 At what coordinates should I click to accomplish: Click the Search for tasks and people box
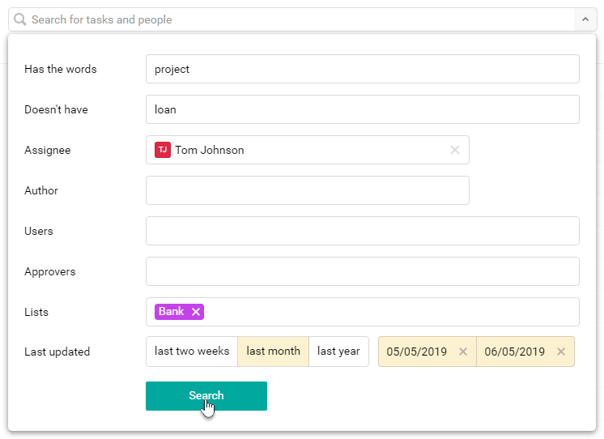[291, 19]
